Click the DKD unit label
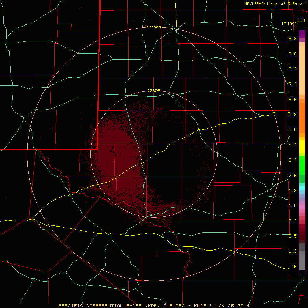The width and height of the screenshot is (308, 308). tap(301, 21)
